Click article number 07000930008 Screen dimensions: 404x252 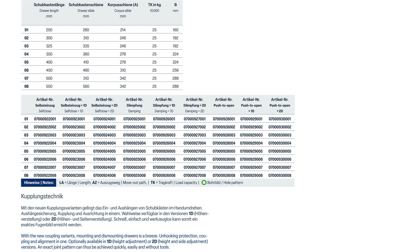tap(280, 175)
